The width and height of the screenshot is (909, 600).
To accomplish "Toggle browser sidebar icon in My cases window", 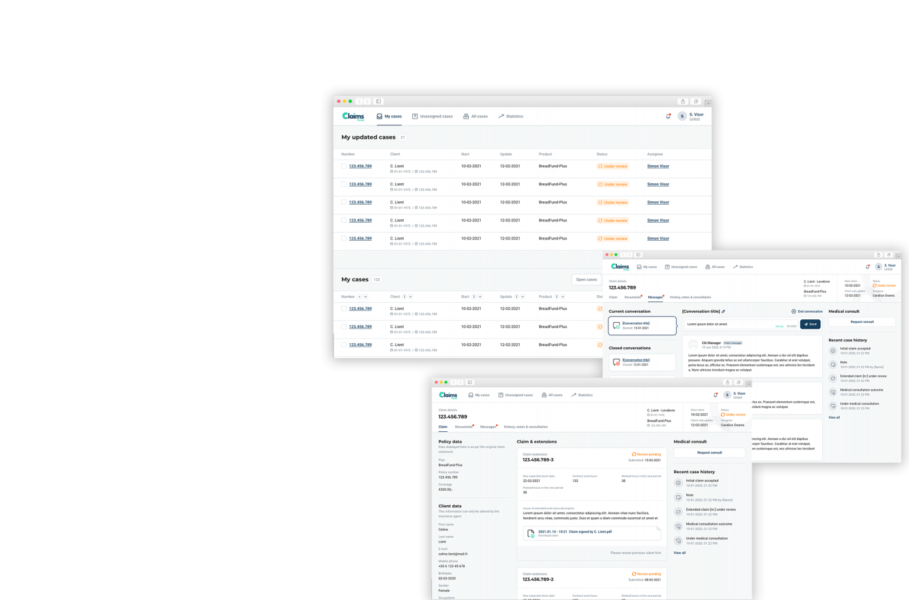I will click(x=378, y=101).
